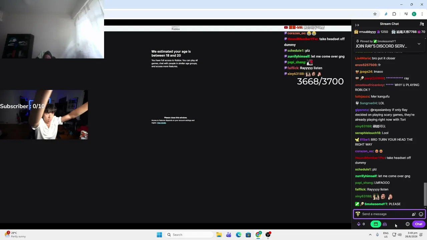Open the celebration icon in message box
427x240 pixels.
(414, 214)
